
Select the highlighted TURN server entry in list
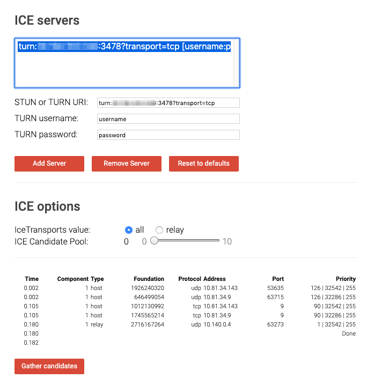pyautogui.click(x=124, y=47)
